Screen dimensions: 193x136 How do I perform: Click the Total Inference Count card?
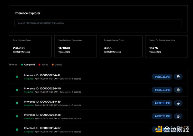(x=30, y=46)
